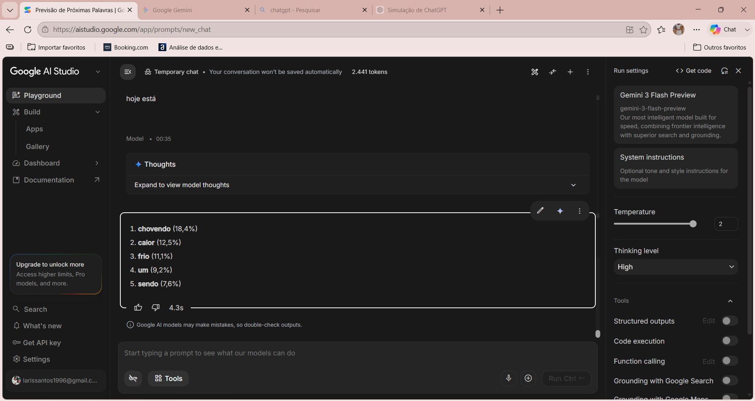755x401 pixels.
Task: Click the info icon beside mistakes notice
Action: pyautogui.click(x=130, y=325)
